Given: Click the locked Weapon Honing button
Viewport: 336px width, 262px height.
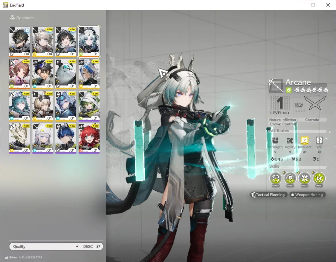Looking at the screenshot, I should (x=308, y=195).
